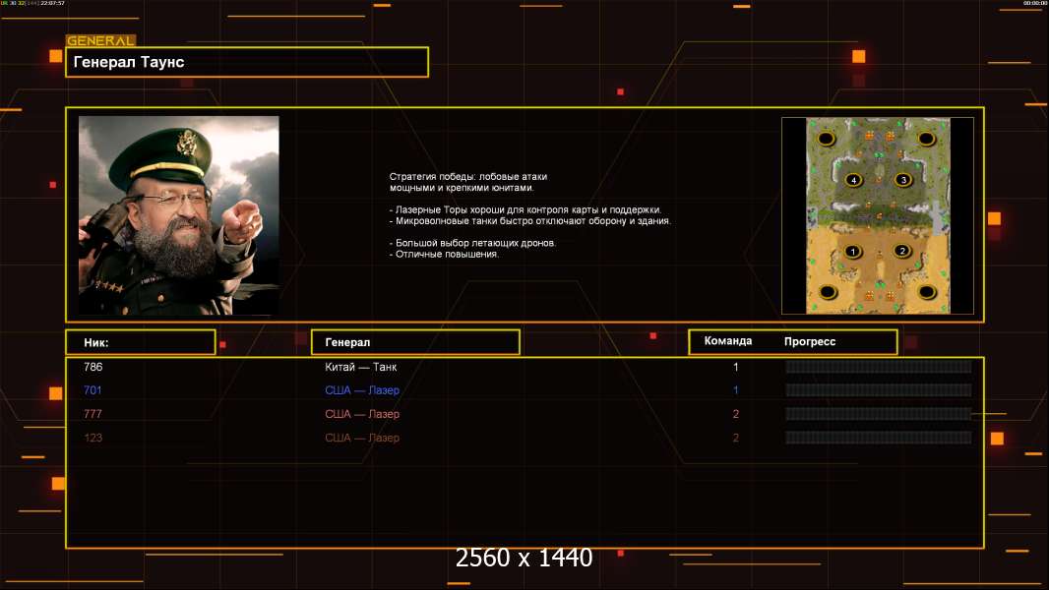Click the GENERAL label tag
The image size is (1049, 590).
click(101, 40)
